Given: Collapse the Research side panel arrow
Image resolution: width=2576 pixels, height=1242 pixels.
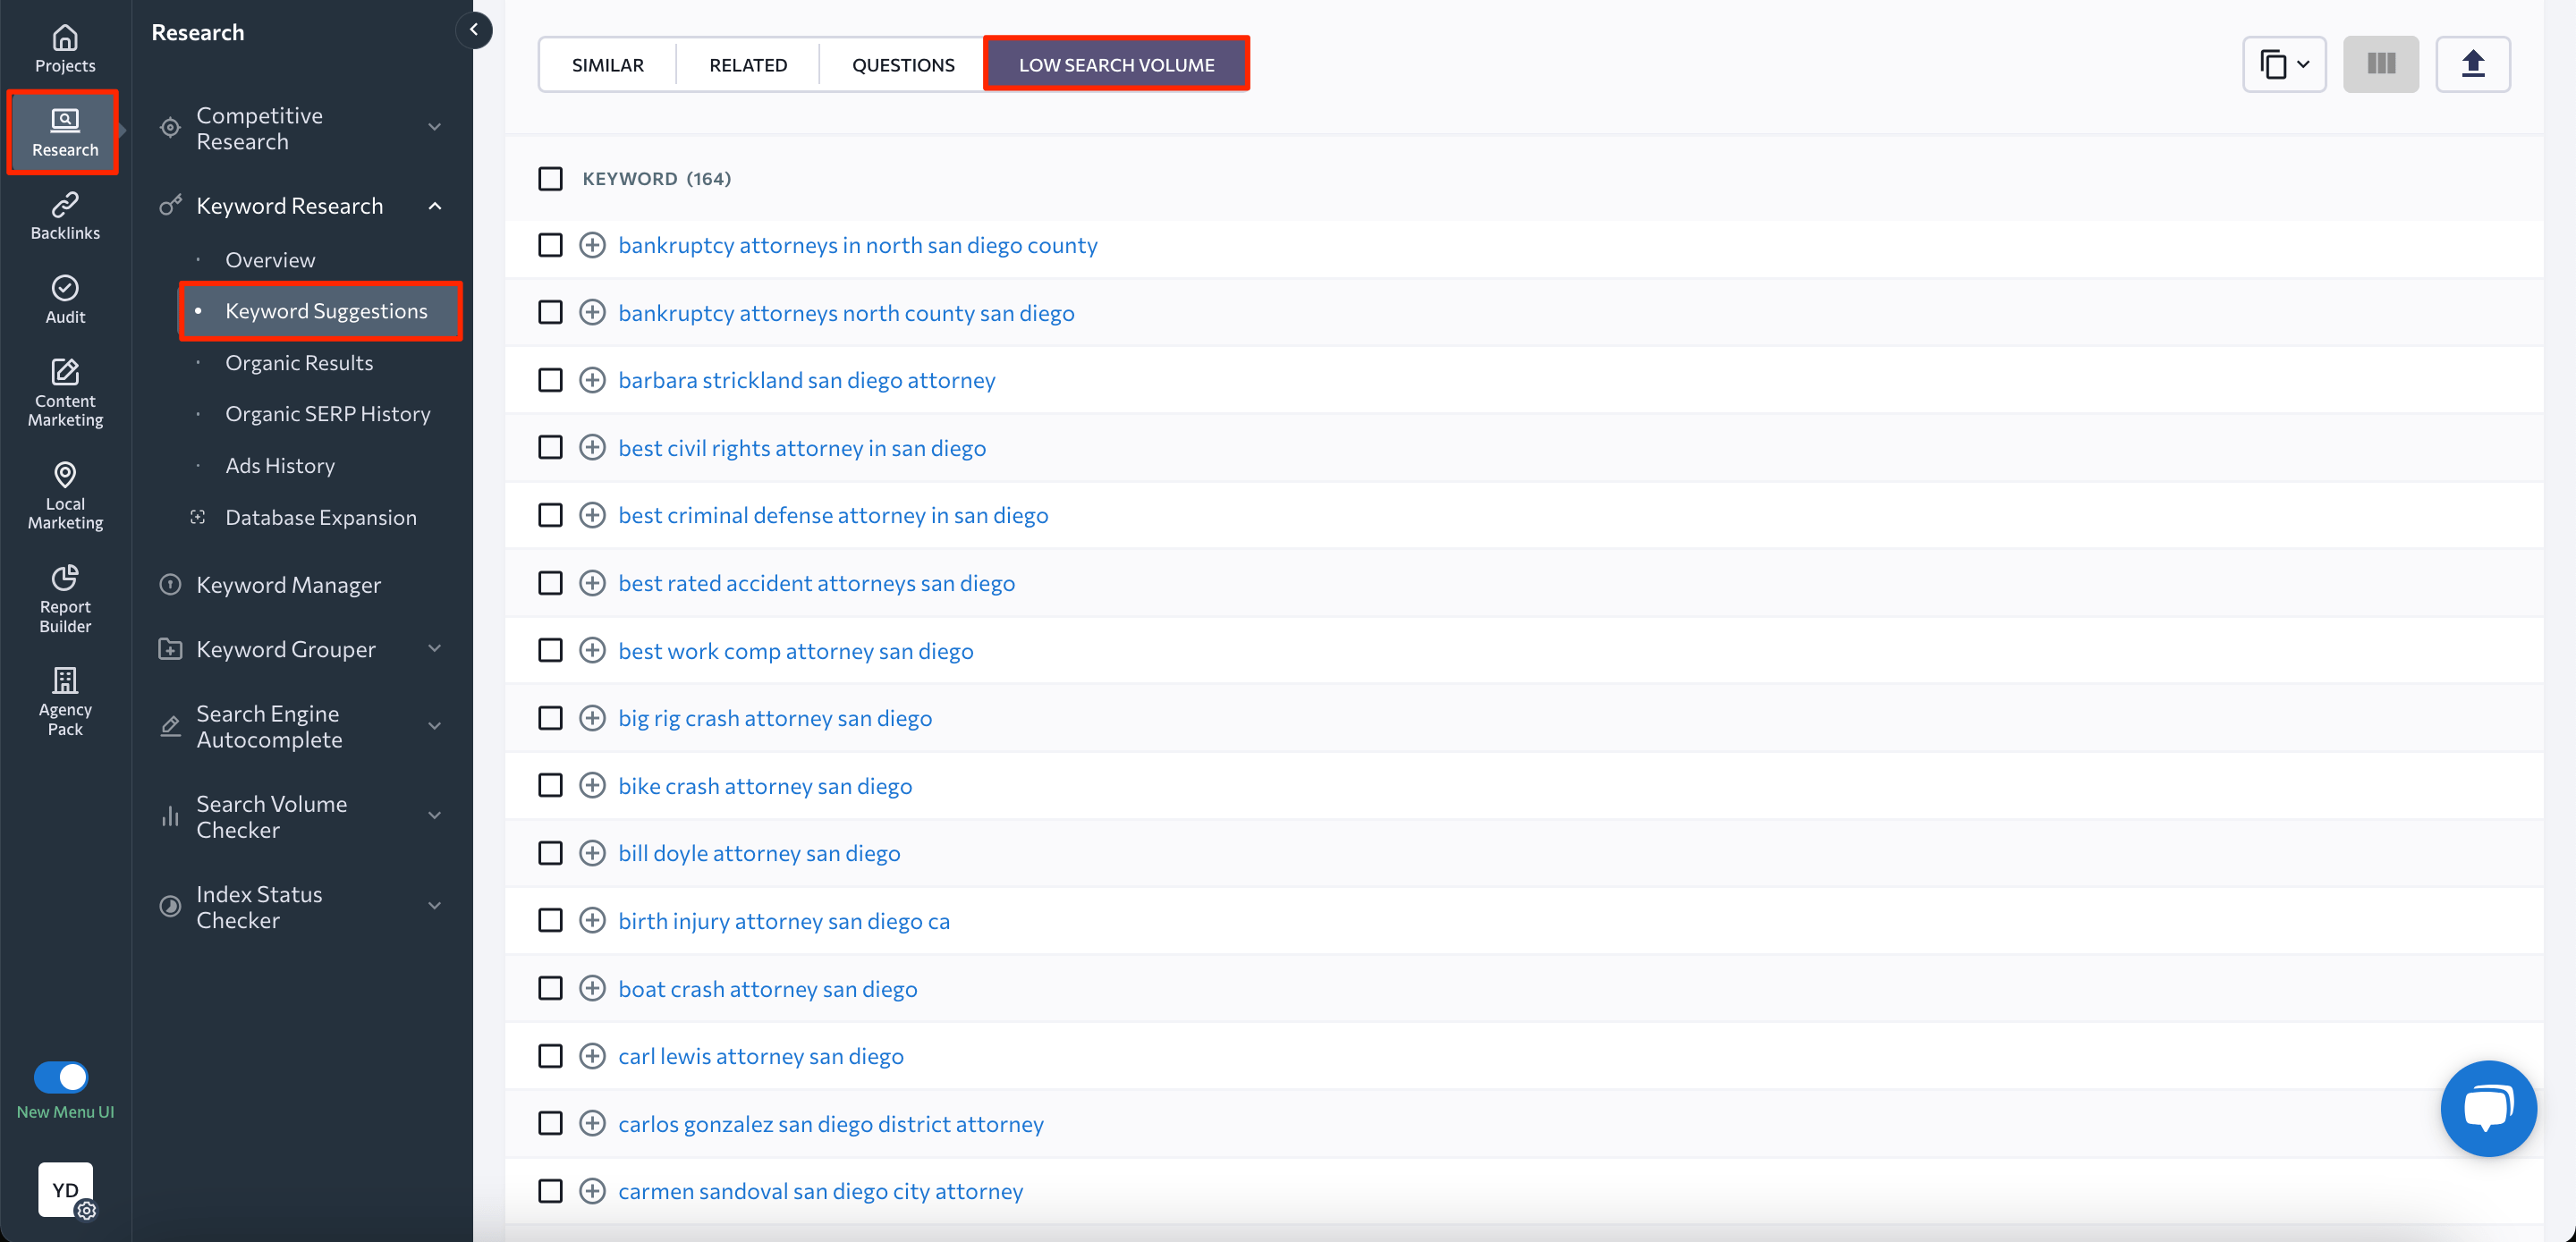Looking at the screenshot, I should click(x=474, y=30).
